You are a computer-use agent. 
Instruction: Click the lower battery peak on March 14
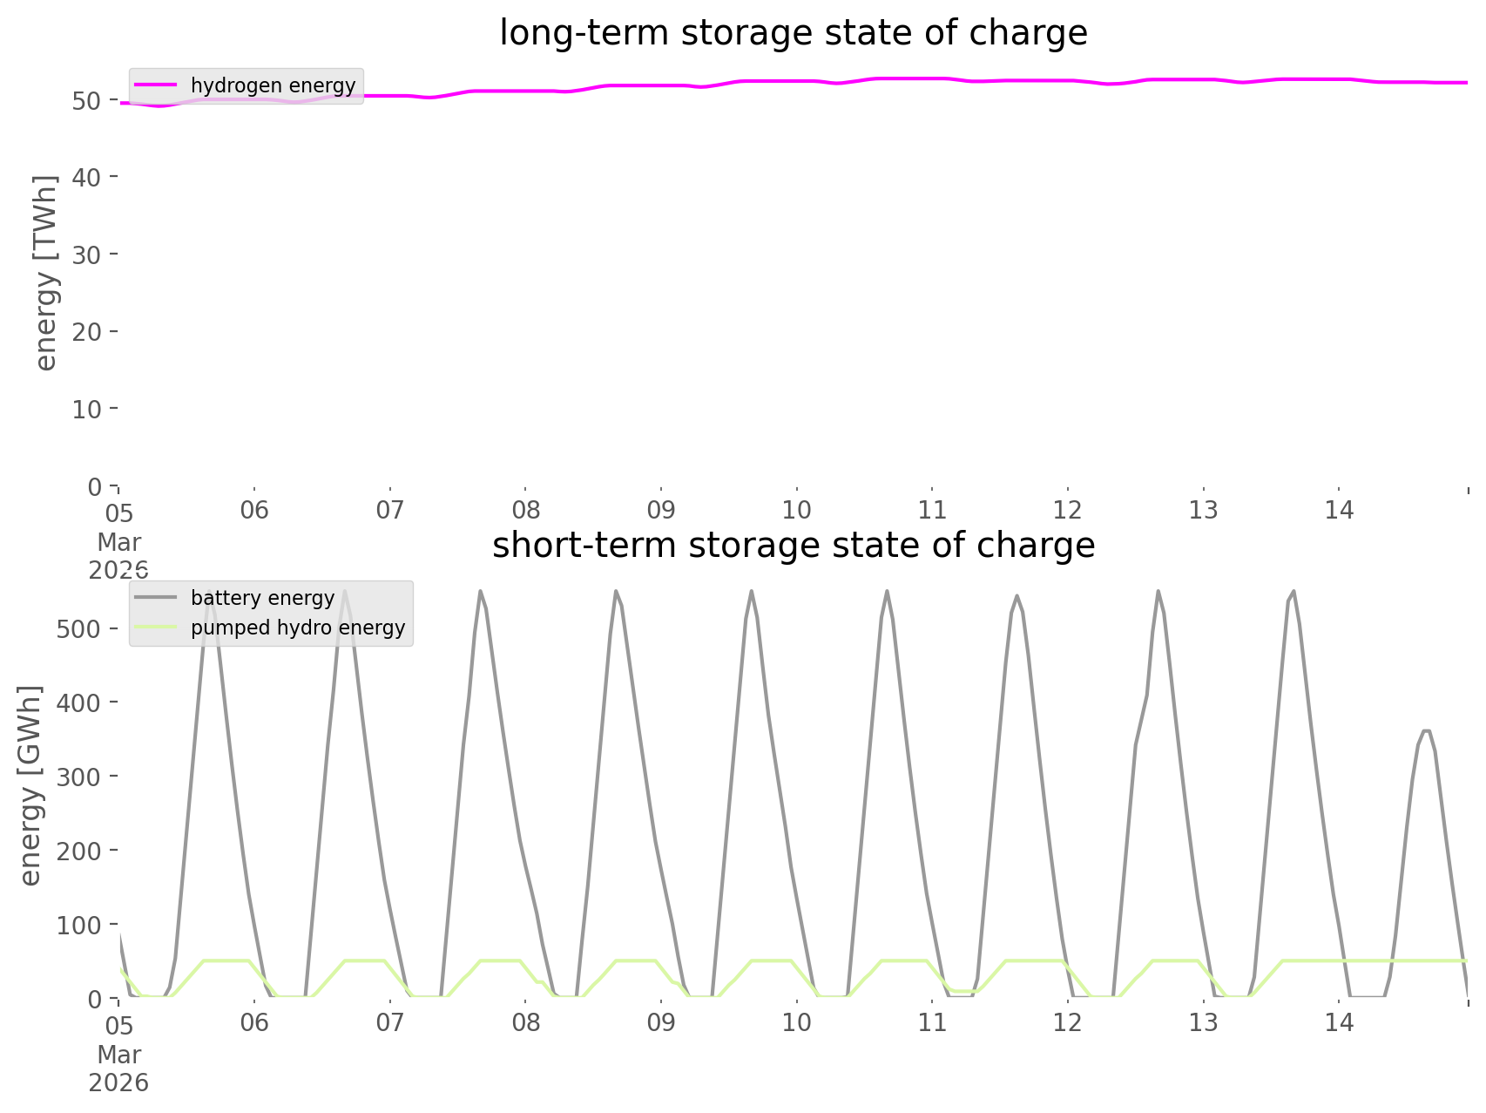coord(1425,730)
